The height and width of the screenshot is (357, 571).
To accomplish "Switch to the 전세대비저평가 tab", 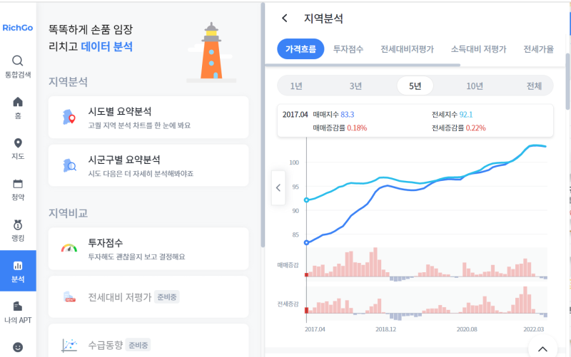I will 407,49.
